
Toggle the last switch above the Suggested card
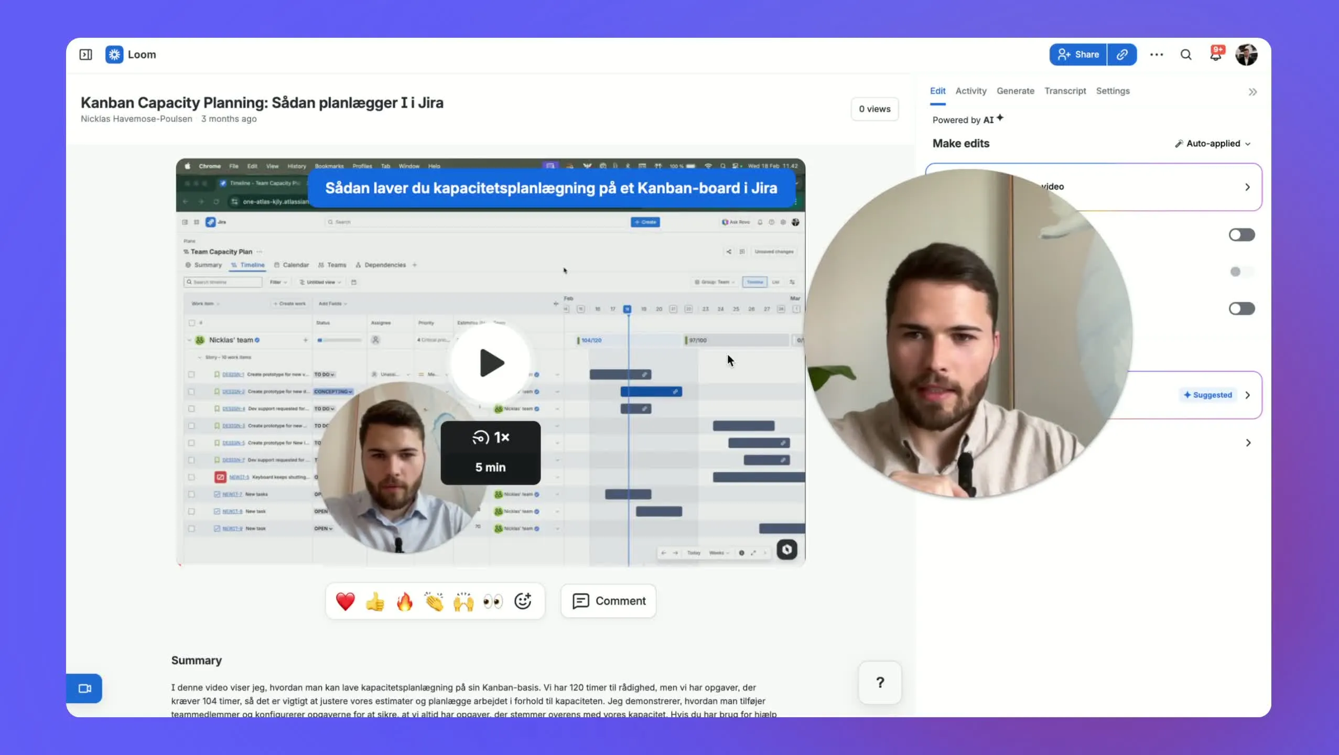click(1241, 309)
